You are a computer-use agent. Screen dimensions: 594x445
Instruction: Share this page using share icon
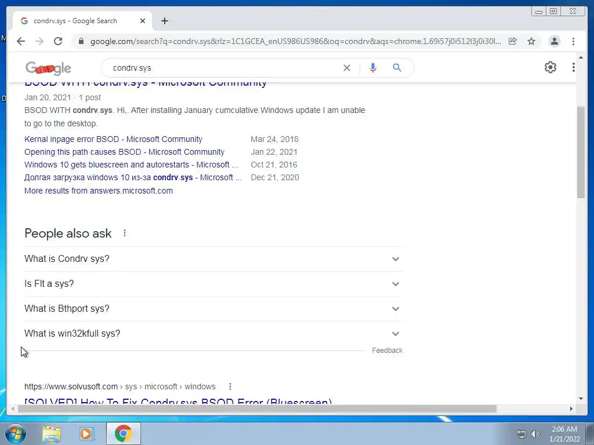[513, 41]
